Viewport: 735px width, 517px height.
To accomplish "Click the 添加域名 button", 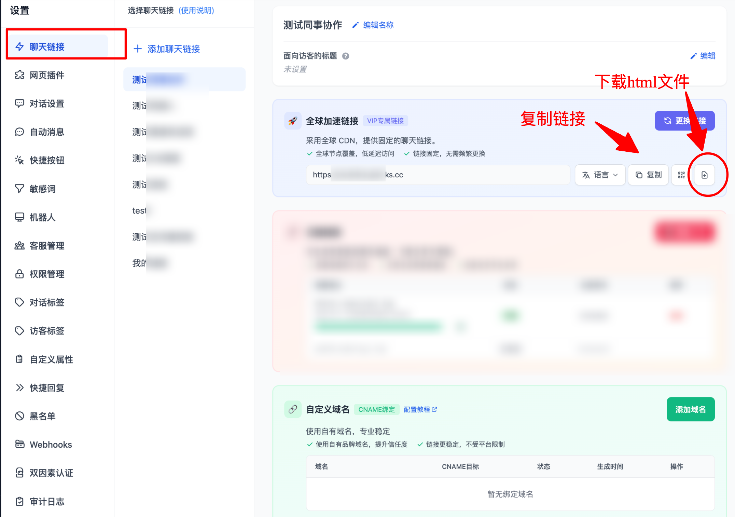I will [x=691, y=409].
